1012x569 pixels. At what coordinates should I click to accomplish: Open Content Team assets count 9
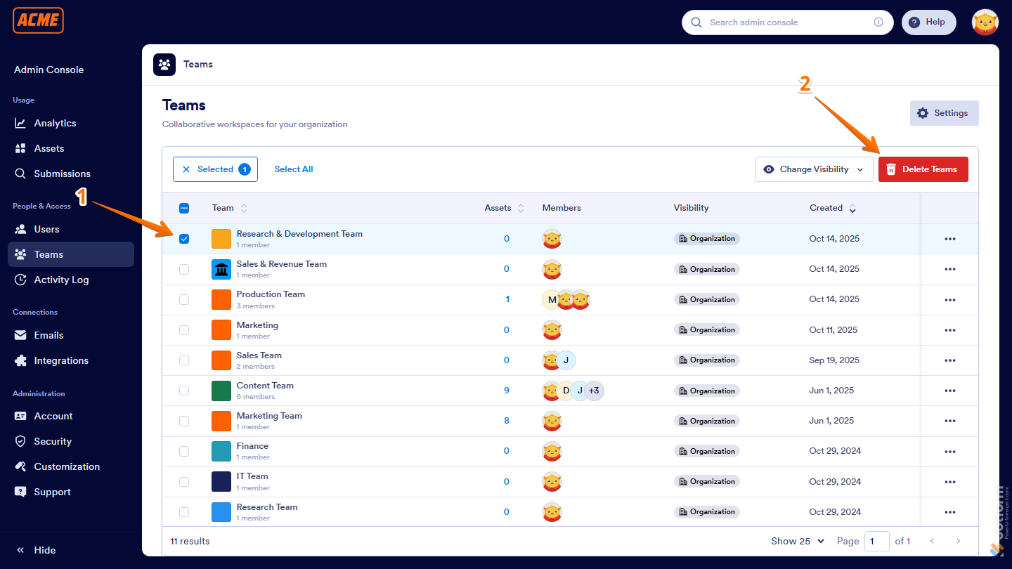point(507,391)
